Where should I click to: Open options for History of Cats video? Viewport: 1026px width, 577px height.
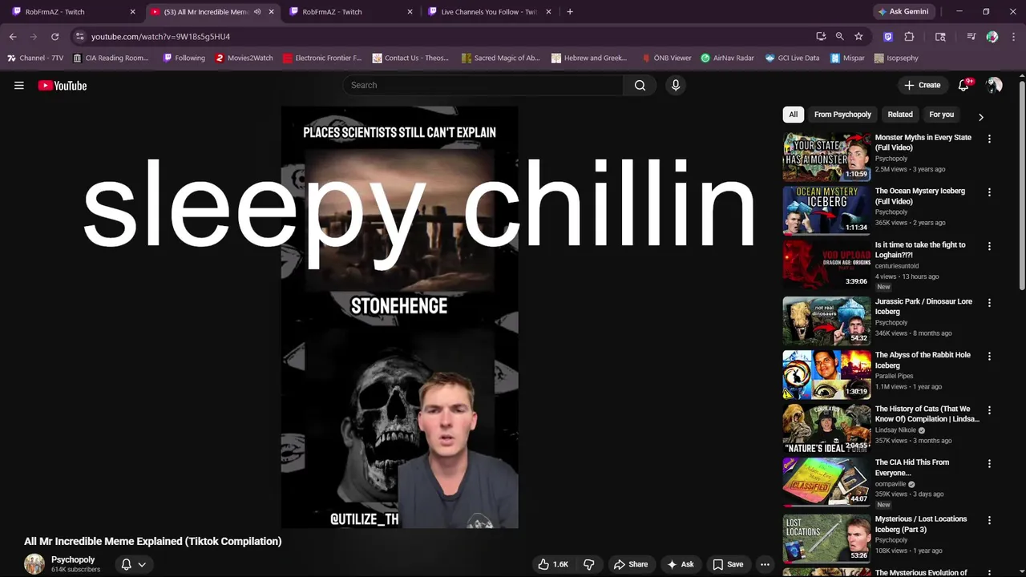coord(989,410)
